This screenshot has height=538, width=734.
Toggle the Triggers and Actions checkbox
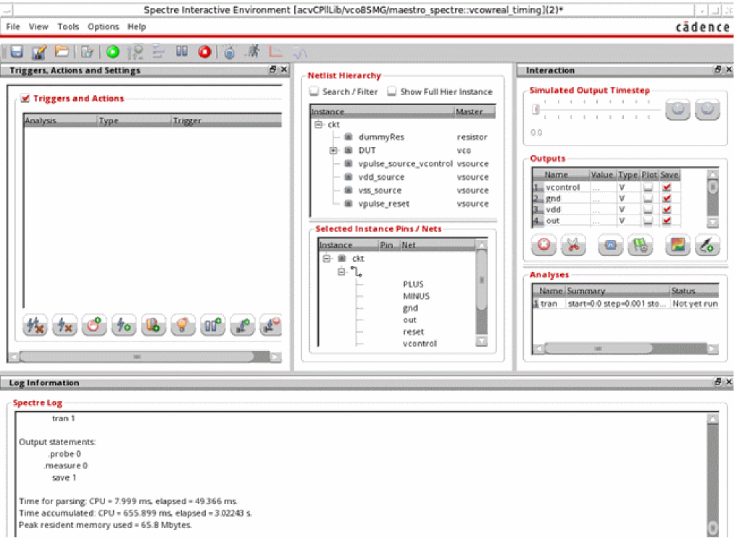pyautogui.click(x=25, y=99)
